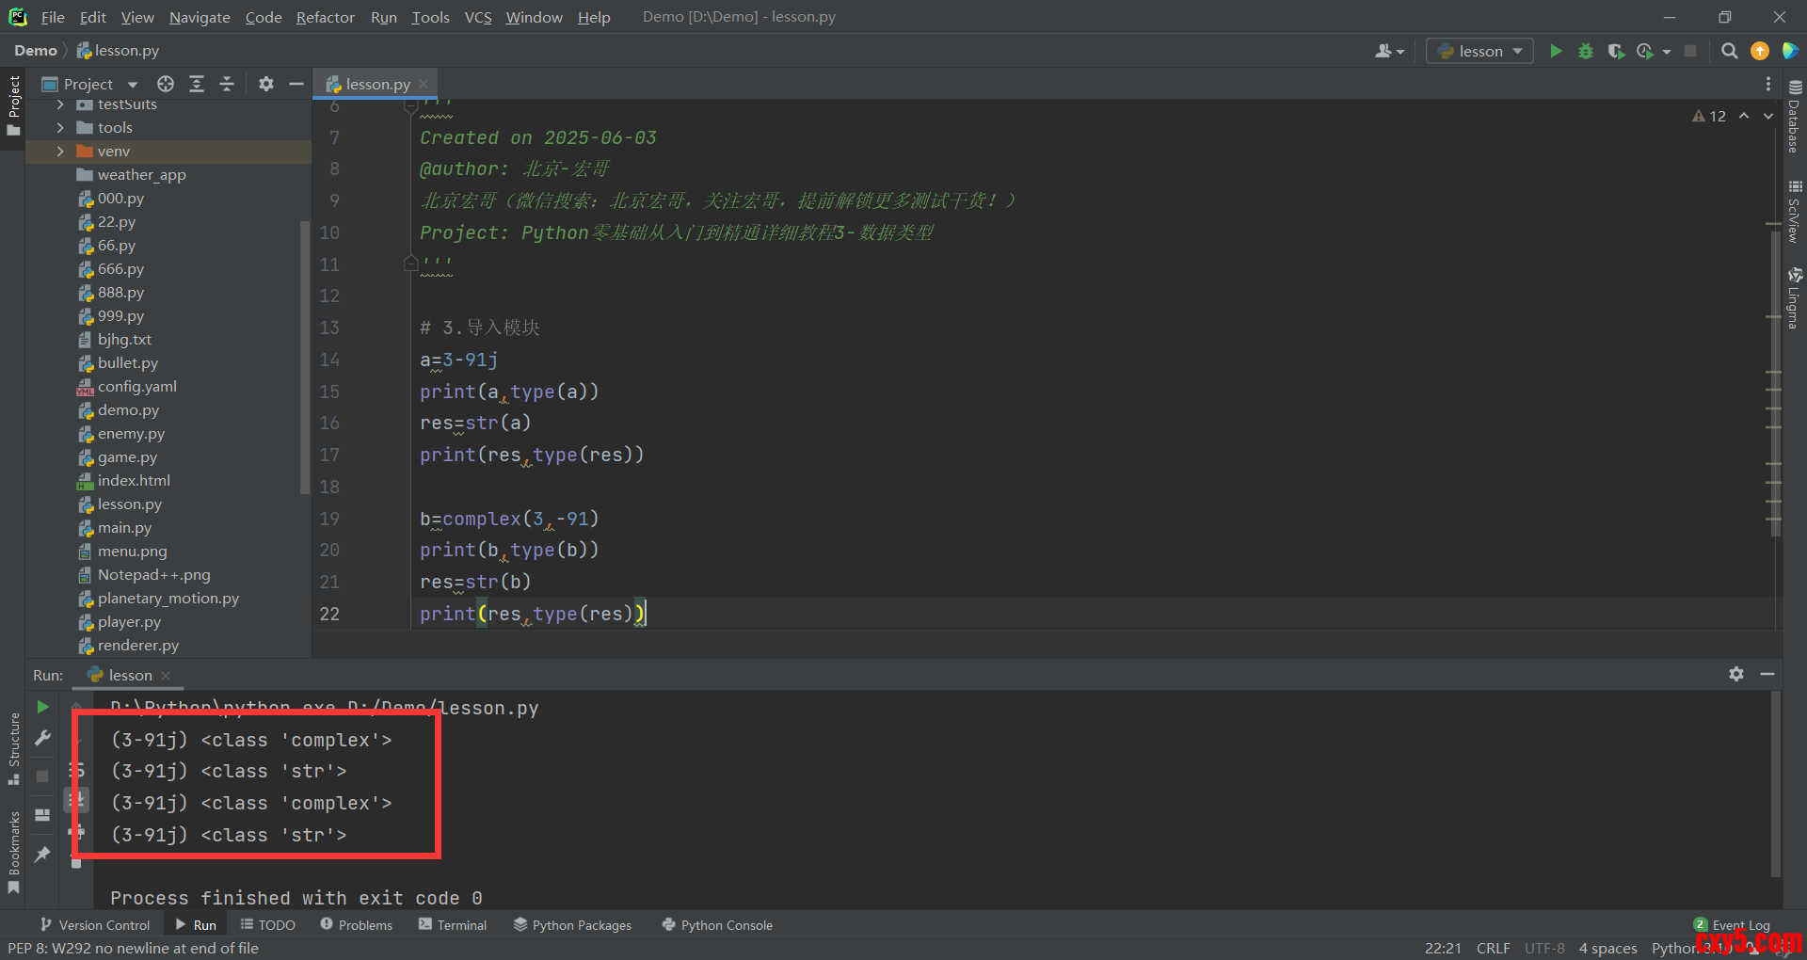Open Search Everywhere magnifier icon

(x=1729, y=51)
